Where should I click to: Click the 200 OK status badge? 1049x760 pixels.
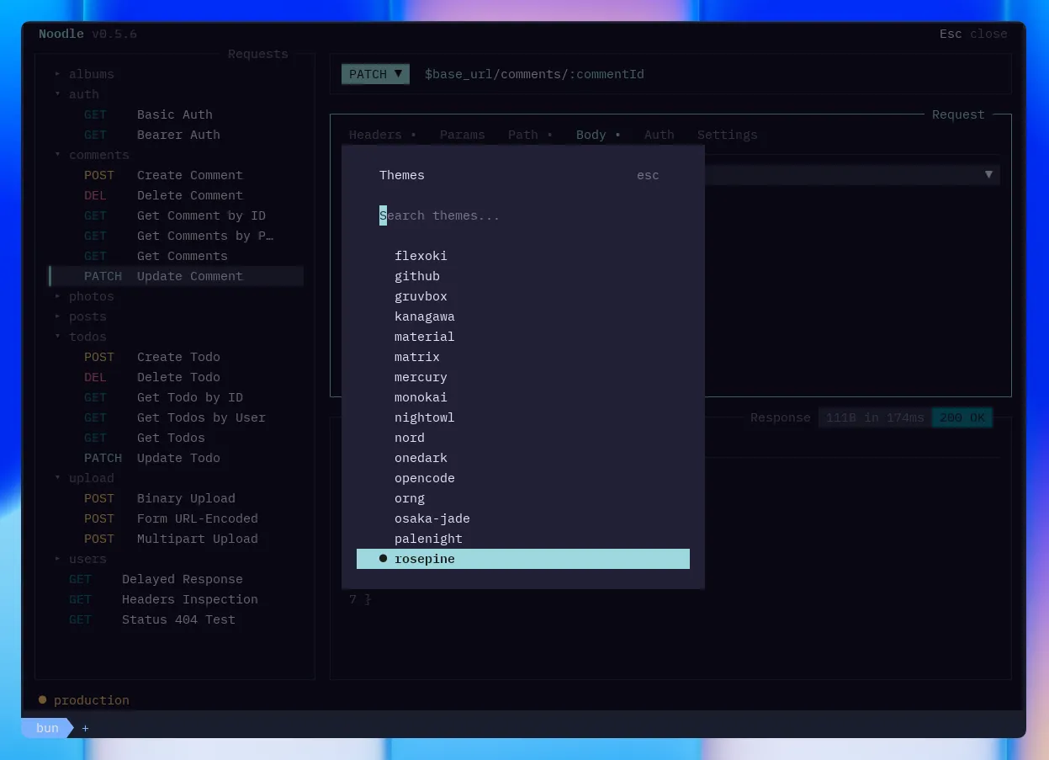click(x=962, y=417)
